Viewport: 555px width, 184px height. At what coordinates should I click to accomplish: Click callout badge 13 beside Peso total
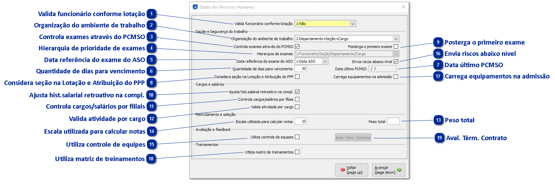click(439, 120)
